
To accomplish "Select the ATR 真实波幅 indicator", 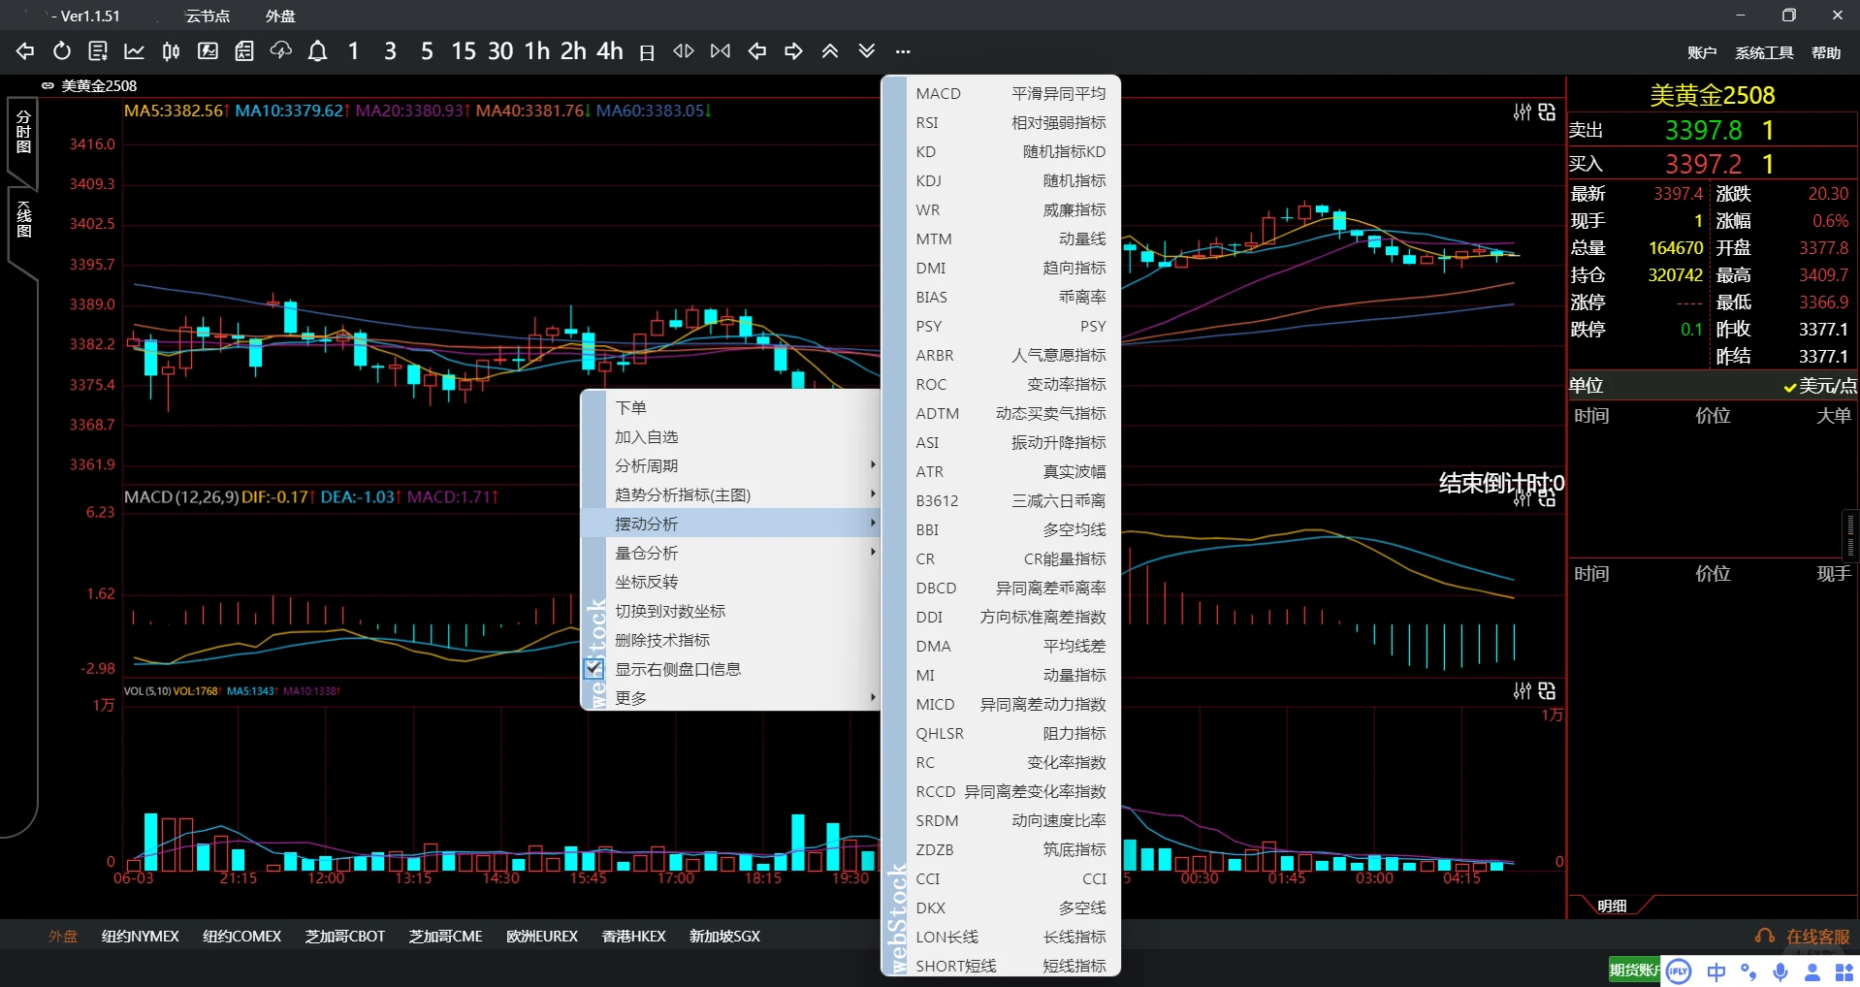I will pyautogui.click(x=1010, y=471).
